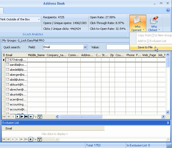This screenshot has width=172, height=148.
Task: Click contact icon for abedell row
Action: [7, 69]
